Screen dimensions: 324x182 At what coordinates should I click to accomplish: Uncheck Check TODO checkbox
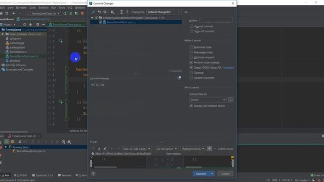click(x=191, y=67)
